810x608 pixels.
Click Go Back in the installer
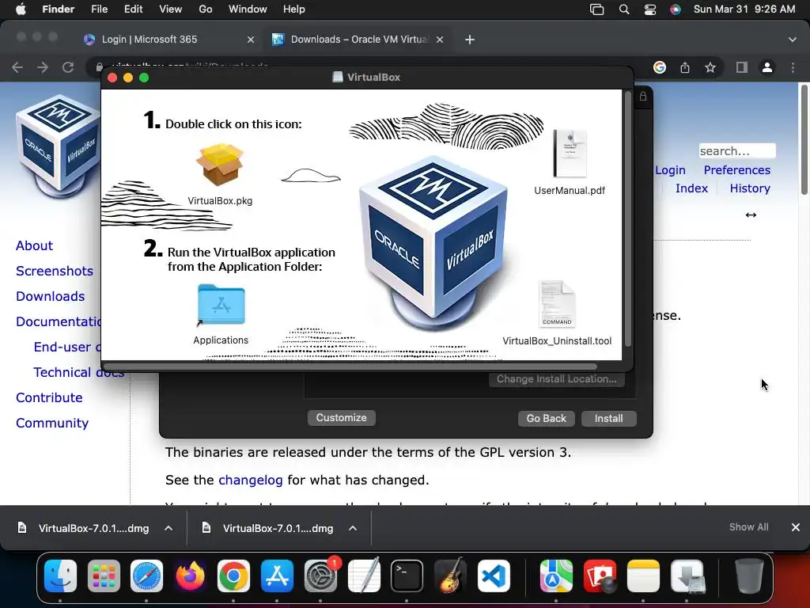tap(546, 418)
